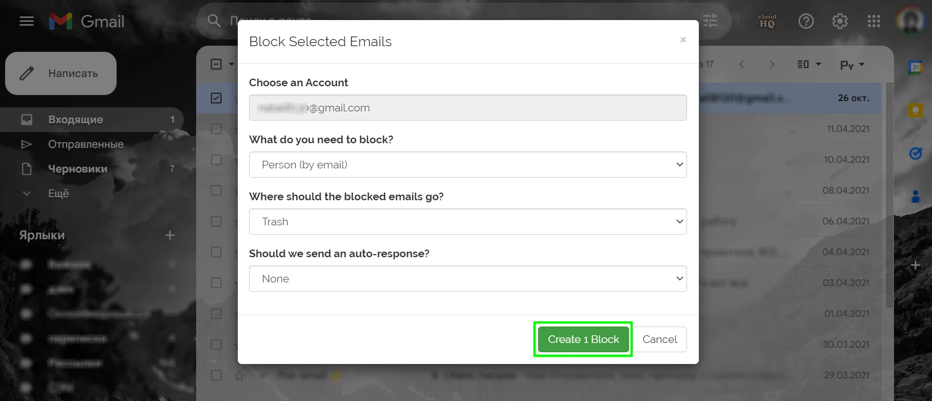Expand the Trash destination dropdown
Screen dimensions: 932x401
[467, 222]
